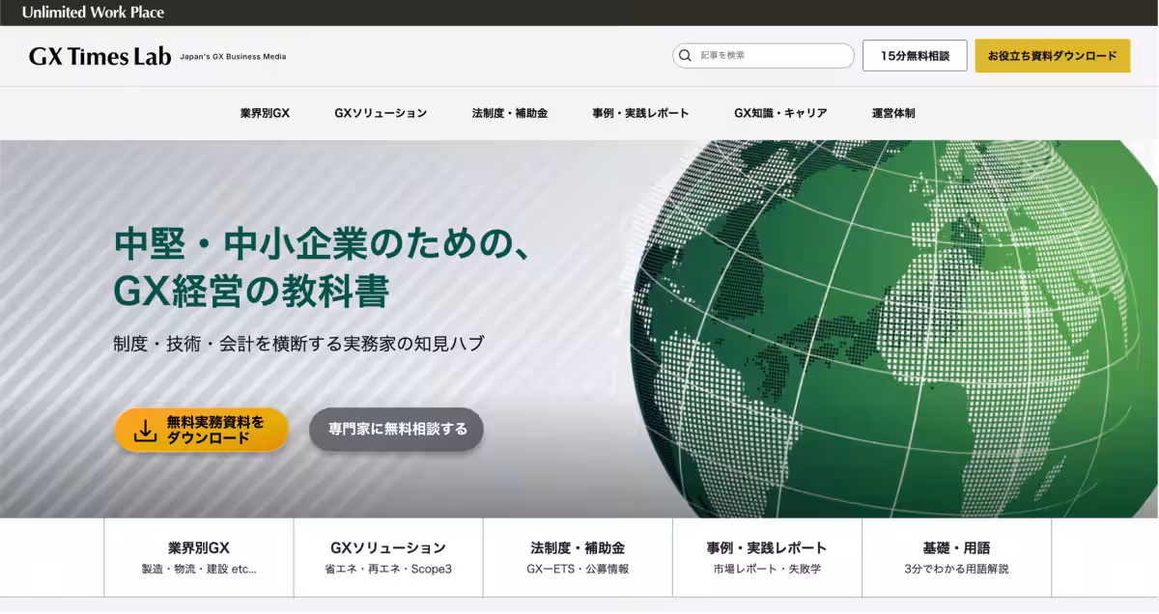1159x614 pixels.
Task: Click the download icon in the orange button
Action: click(x=145, y=431)
